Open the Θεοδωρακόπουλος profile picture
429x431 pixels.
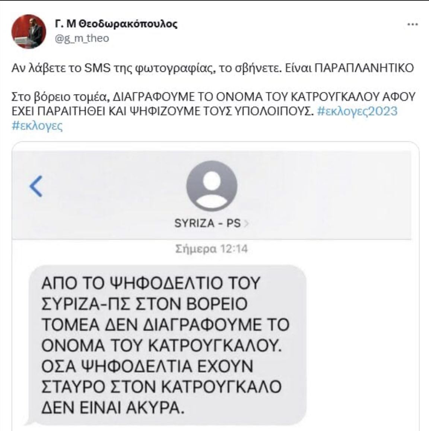pos(29,32)
